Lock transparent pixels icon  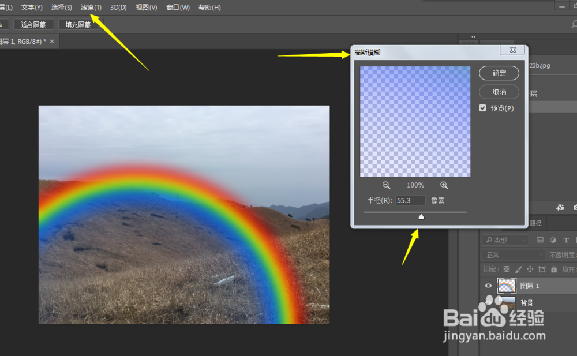pos(507,269)
